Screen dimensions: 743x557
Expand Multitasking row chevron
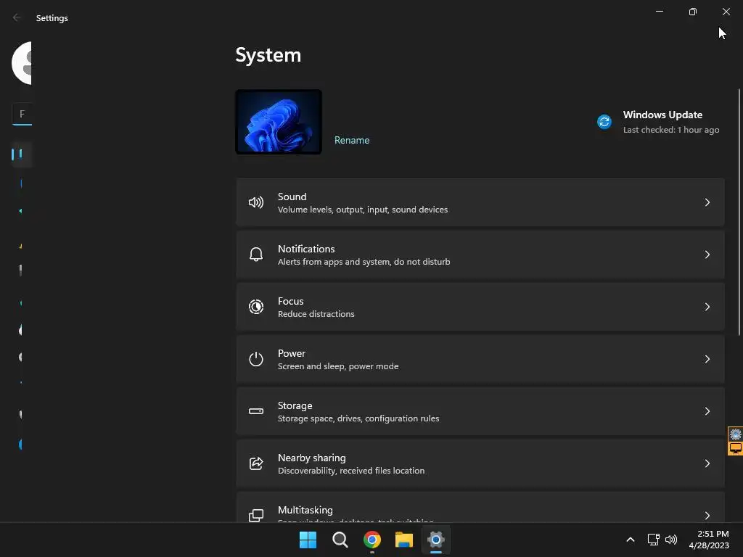point(707,516)
